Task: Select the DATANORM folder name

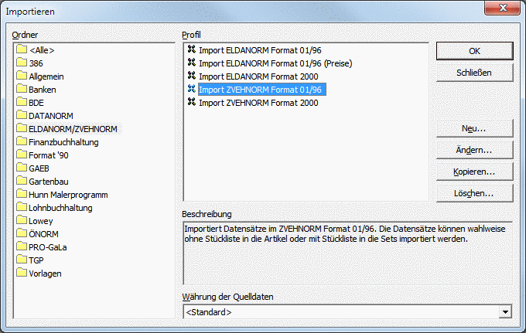Action: (51, 116)
